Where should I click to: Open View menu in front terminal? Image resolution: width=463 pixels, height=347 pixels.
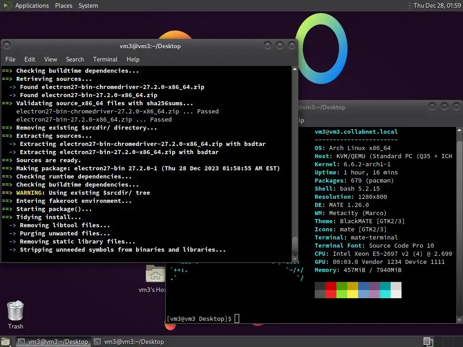pos(51,59)
